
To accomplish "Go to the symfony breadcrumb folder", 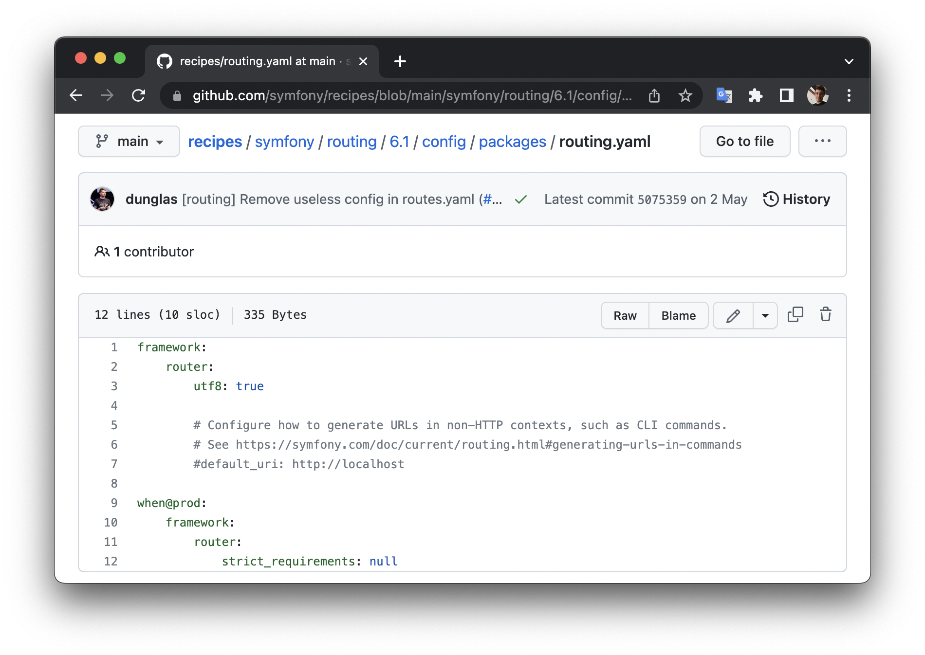I will pyautogui.click(x=284, y=142).
